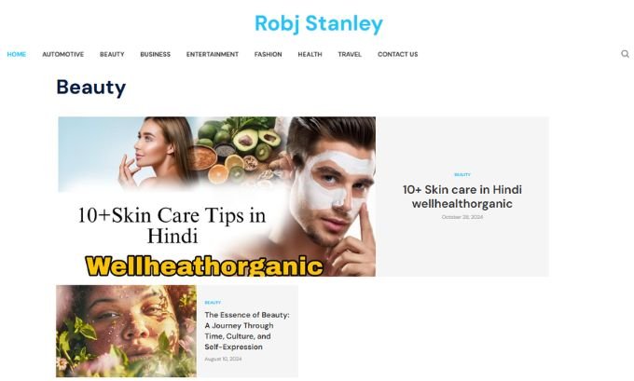
Task: Open the Automotive category
Action: pos(63,54)
